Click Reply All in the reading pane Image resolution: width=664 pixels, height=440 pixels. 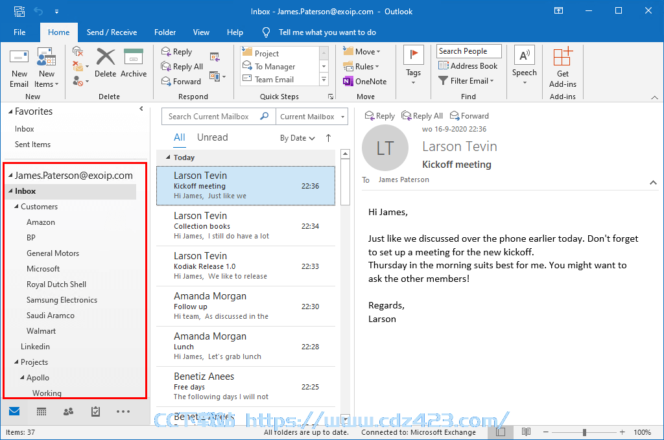(422, 115)
